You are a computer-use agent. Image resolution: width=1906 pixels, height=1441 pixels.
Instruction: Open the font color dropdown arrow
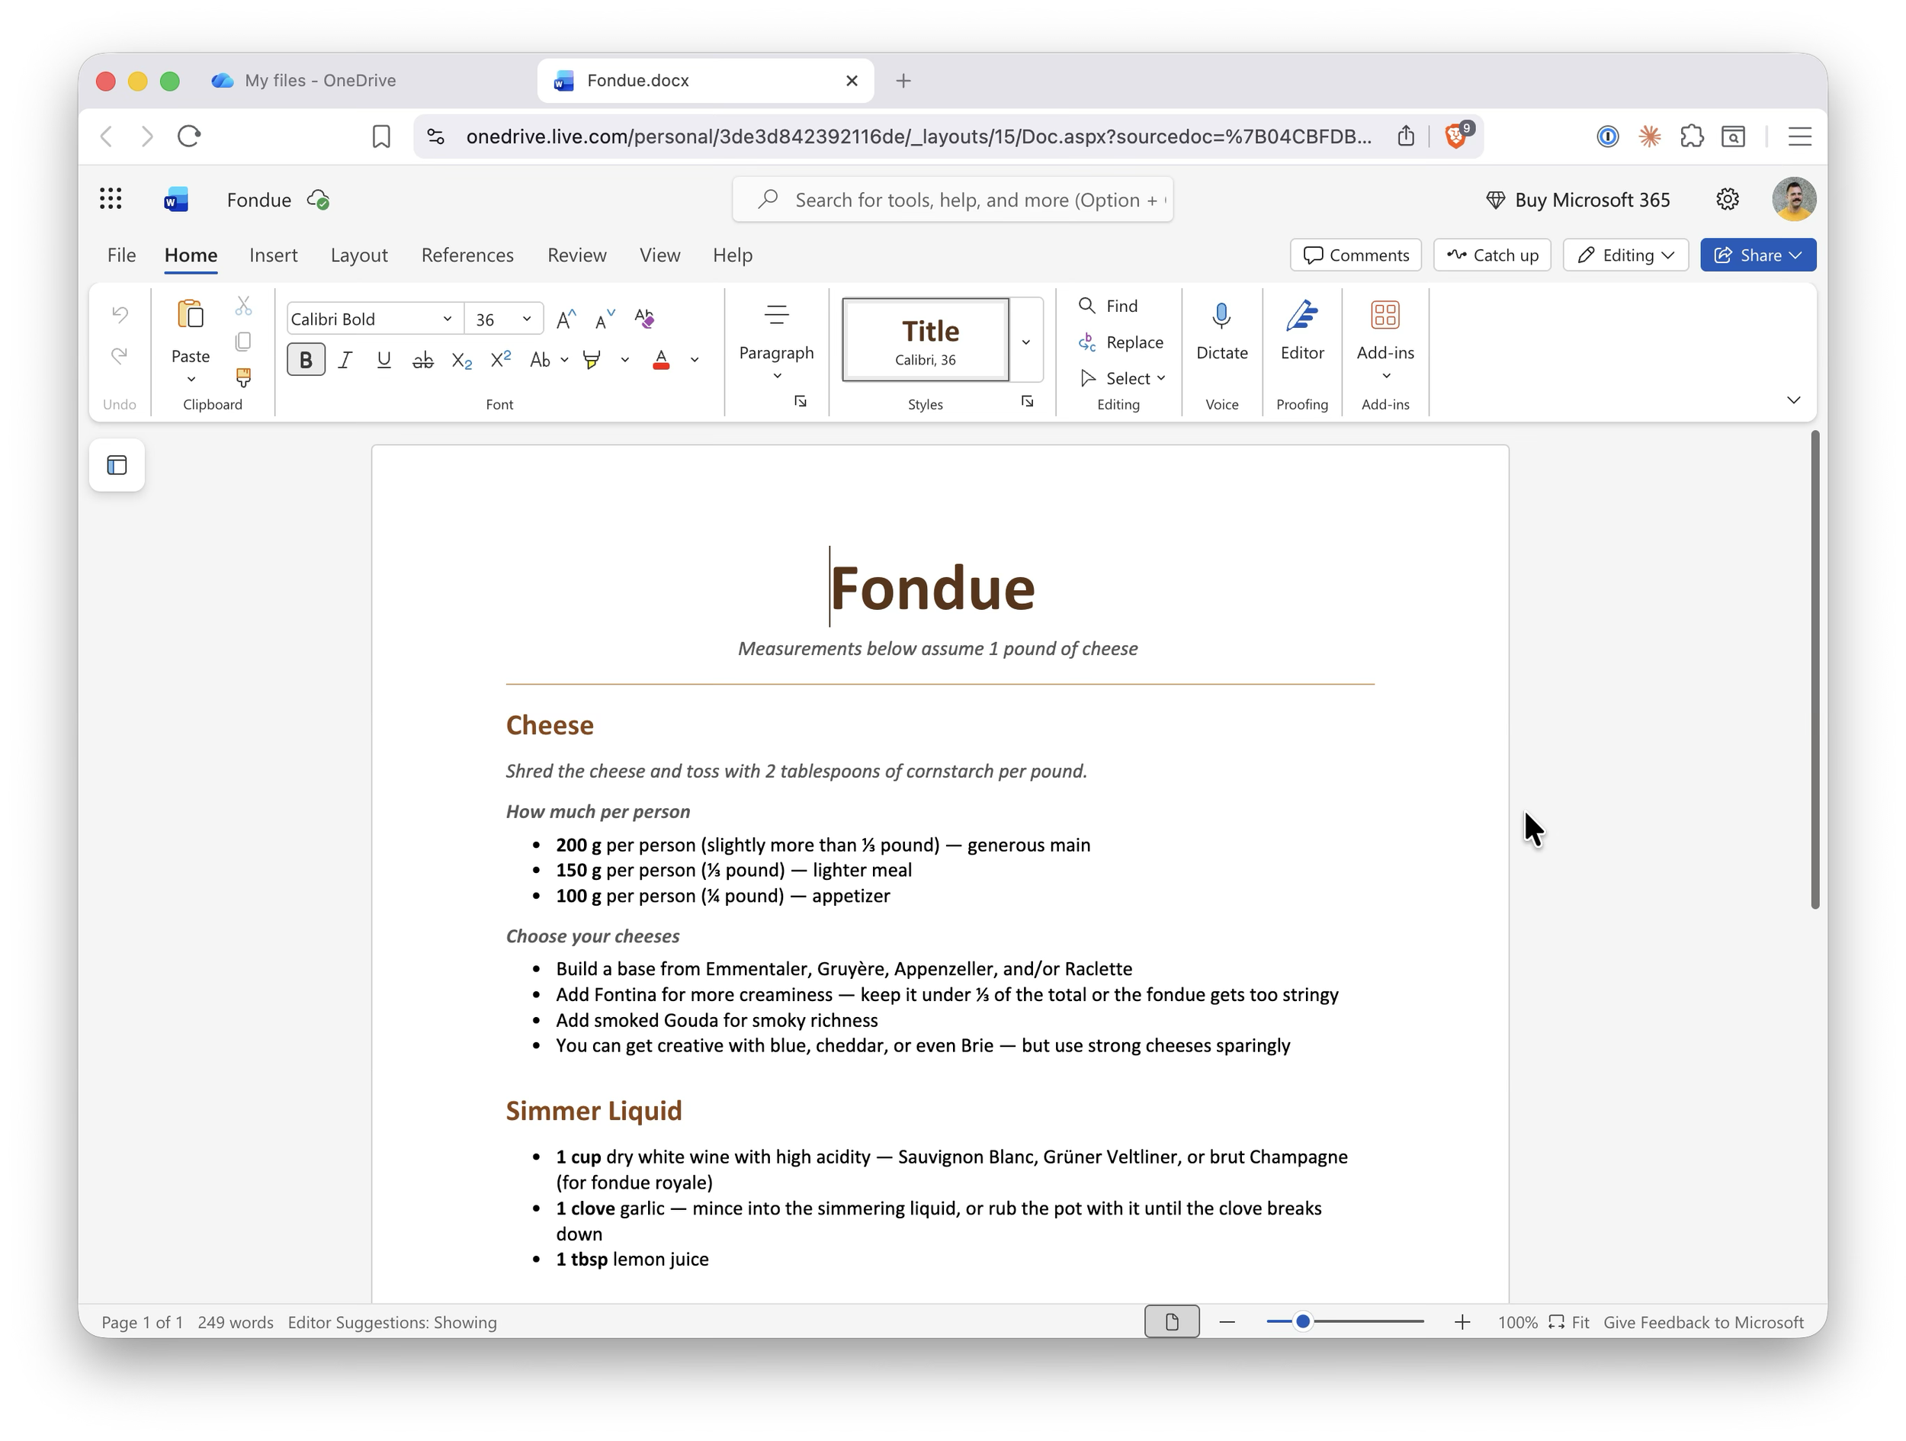(695, 360)
